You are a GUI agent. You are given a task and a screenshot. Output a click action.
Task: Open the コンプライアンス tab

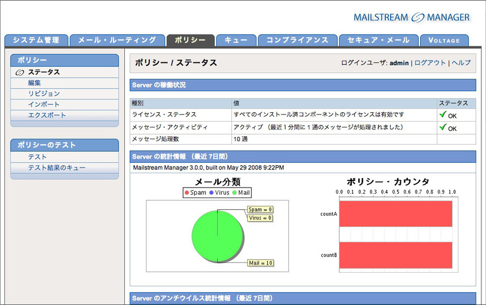(298, 40)
